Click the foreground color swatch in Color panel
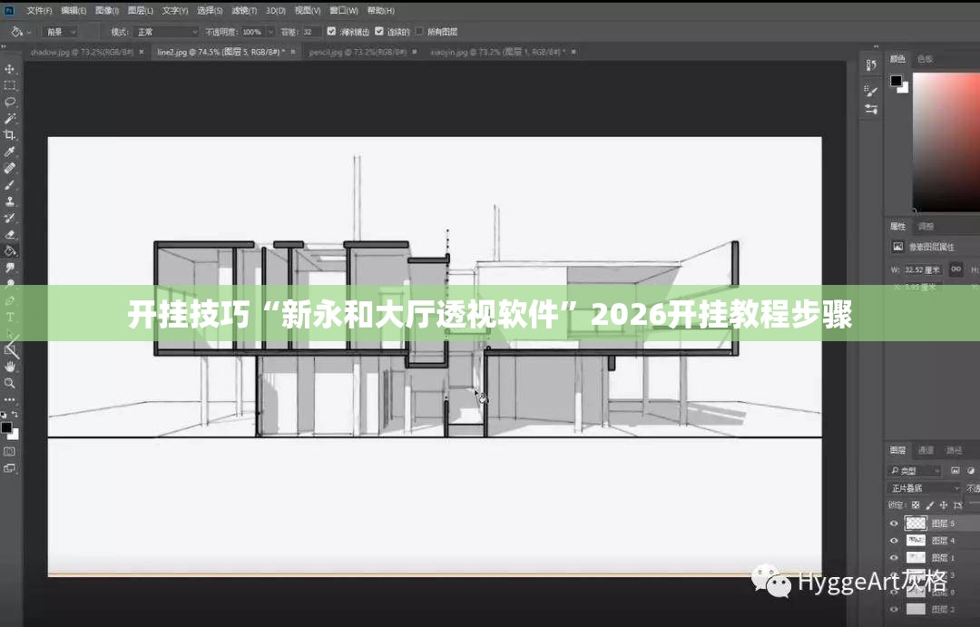The width and height of the screenshot is (980, 627). pos(897,81)
